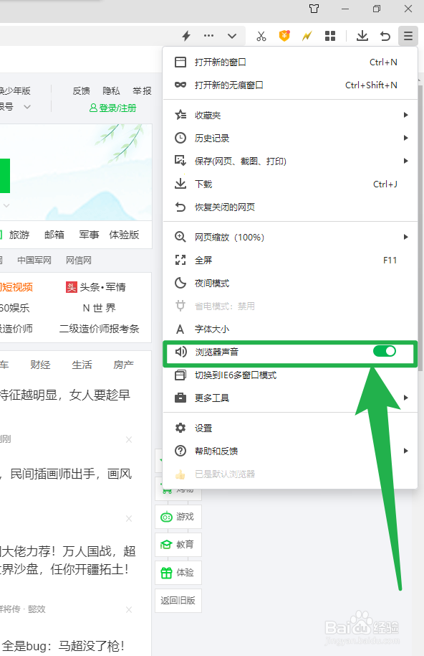This screenshot has width=424, height=656.
Task: Expand the address bar chevron dropdown
Action: coord(232,36)
